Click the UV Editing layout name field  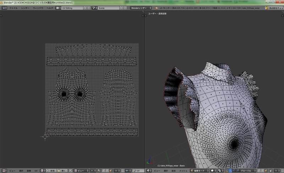pos(72,8)
